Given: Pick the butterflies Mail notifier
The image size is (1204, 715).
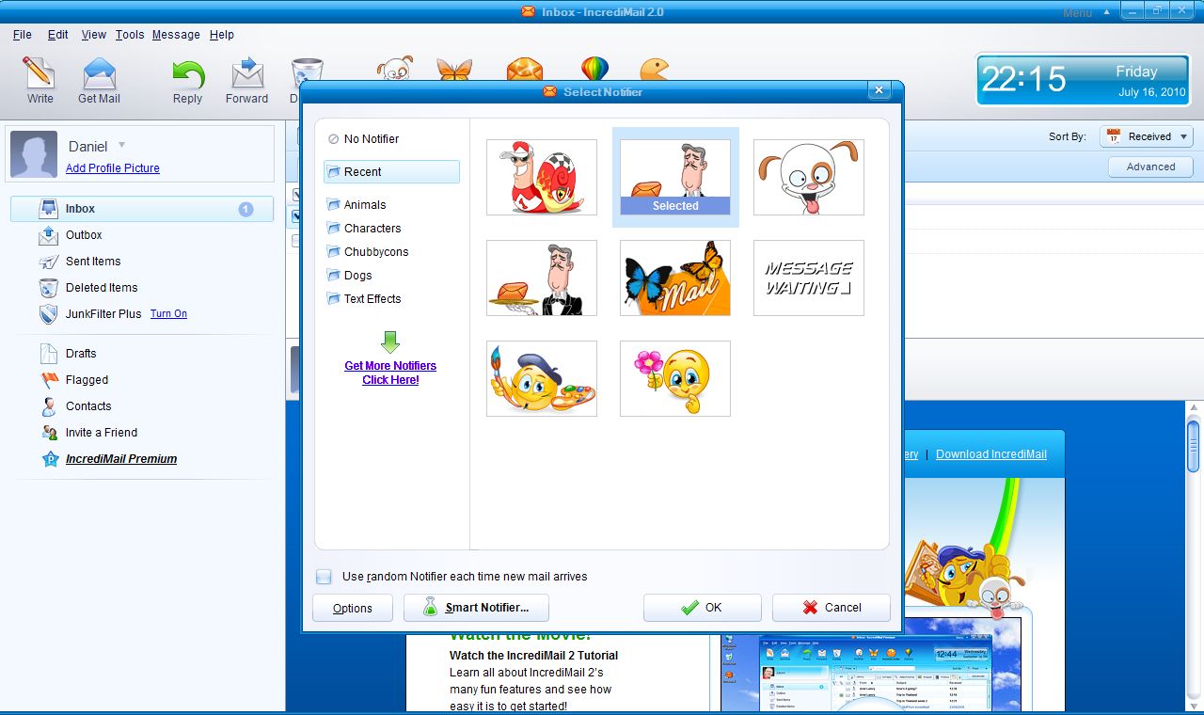Looking at the screenshot, I should pos(675,278).
